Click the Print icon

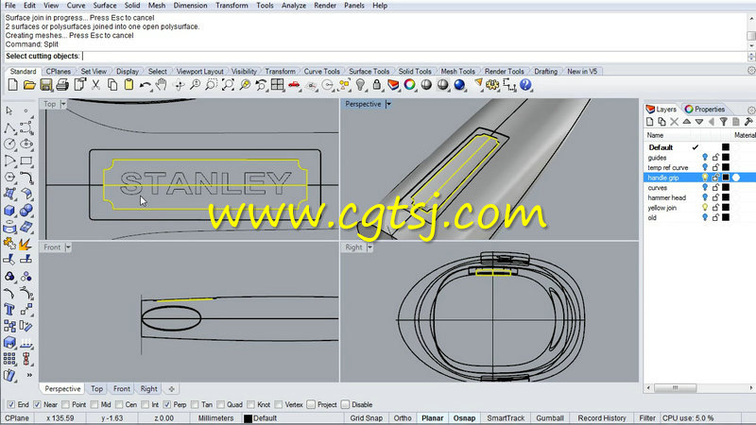coord(62,85)
